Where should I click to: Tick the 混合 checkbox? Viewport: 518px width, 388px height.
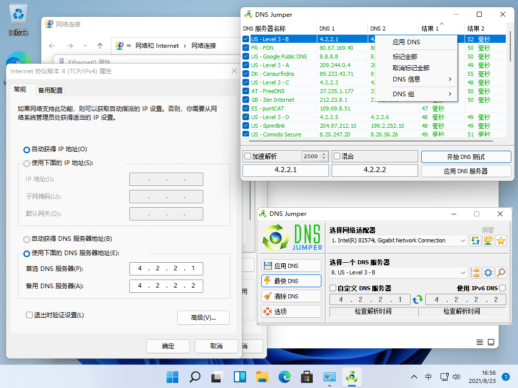[337, 156]
